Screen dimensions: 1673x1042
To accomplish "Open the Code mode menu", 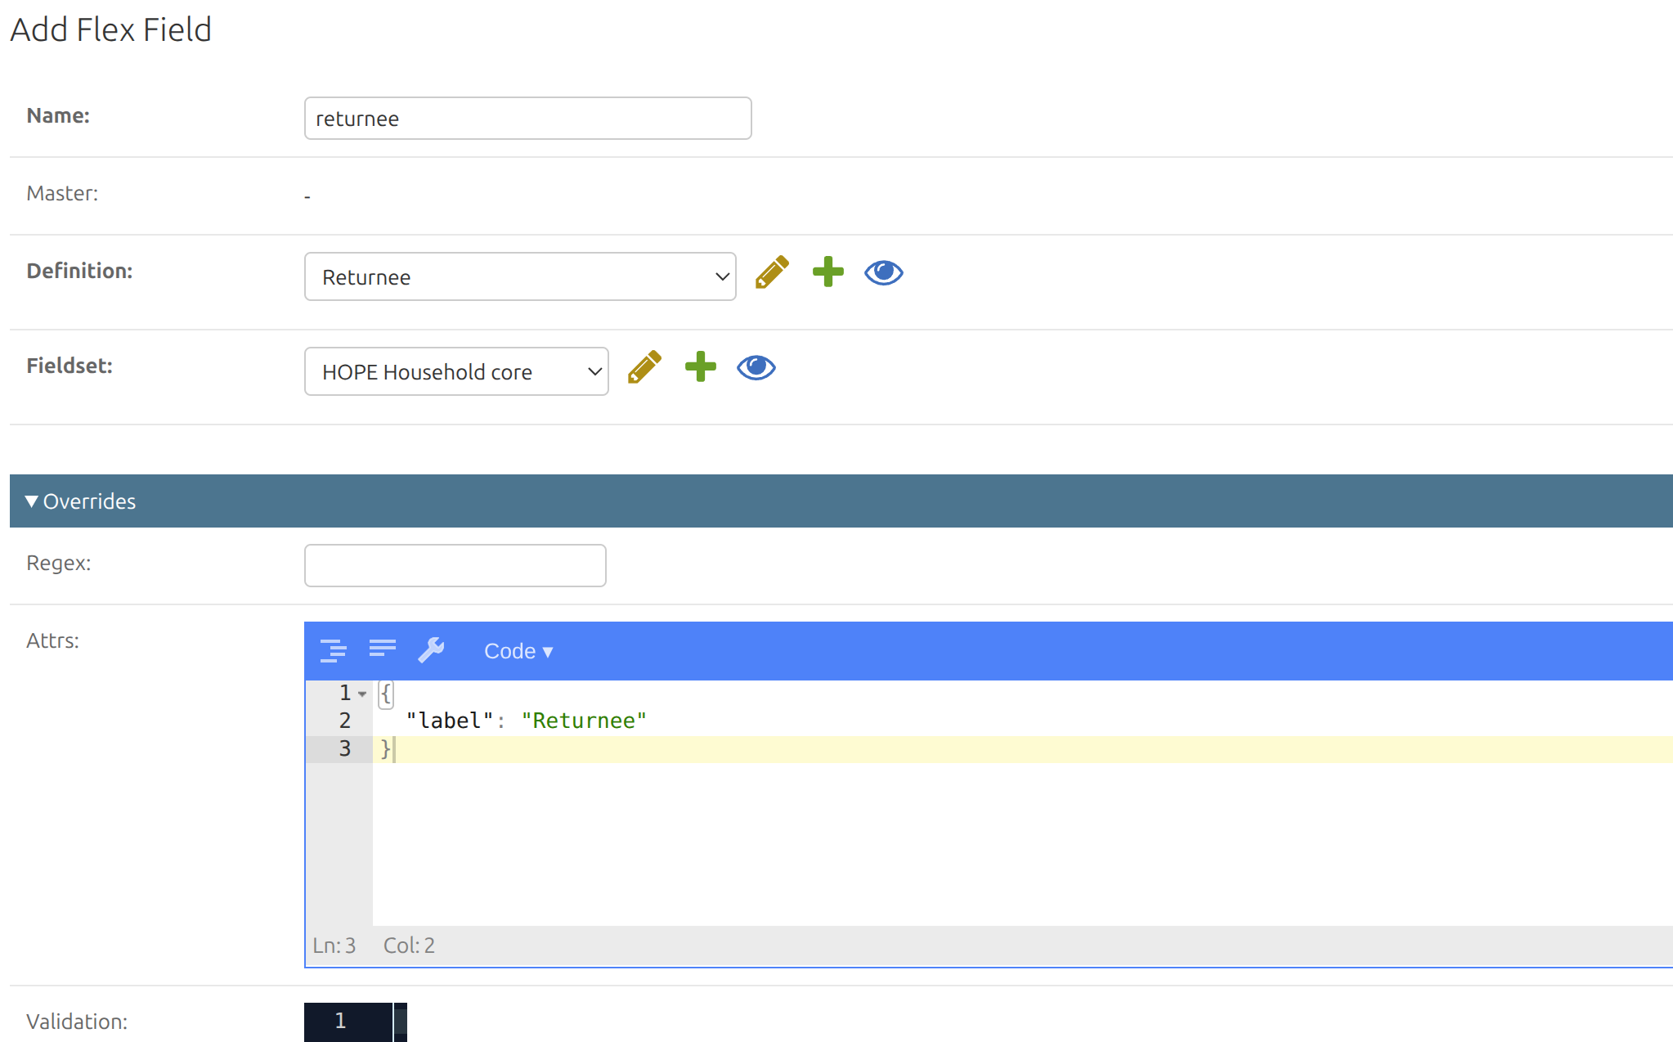I will 518,651.
